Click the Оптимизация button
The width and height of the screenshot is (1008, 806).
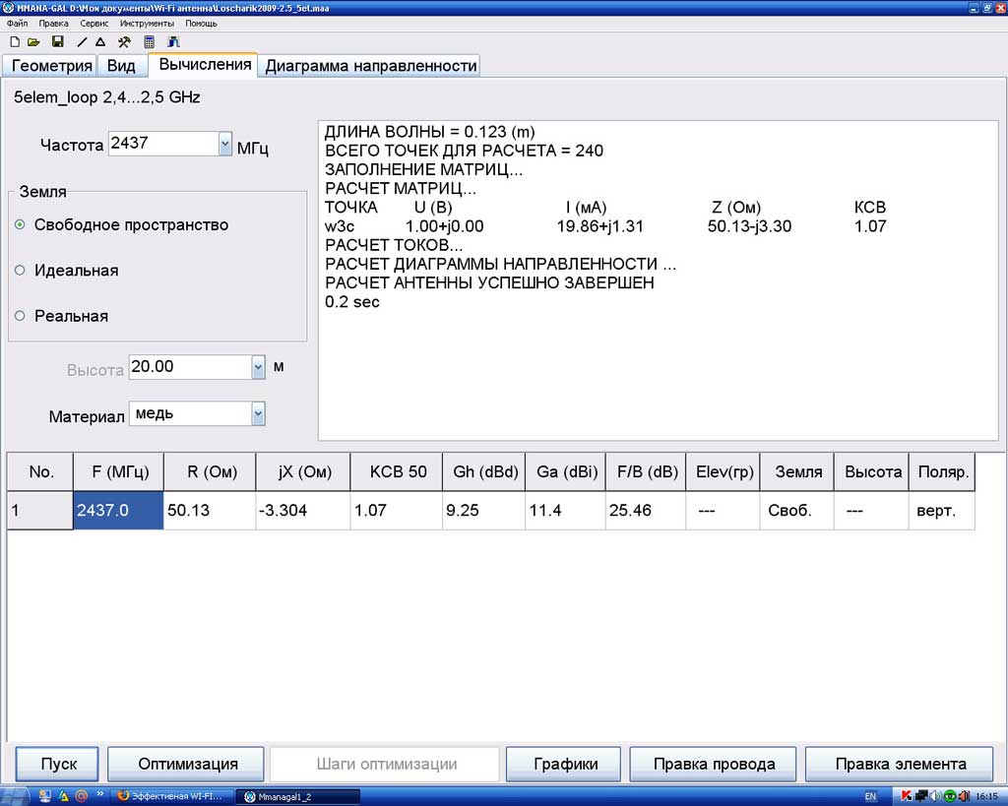[187, 764]
